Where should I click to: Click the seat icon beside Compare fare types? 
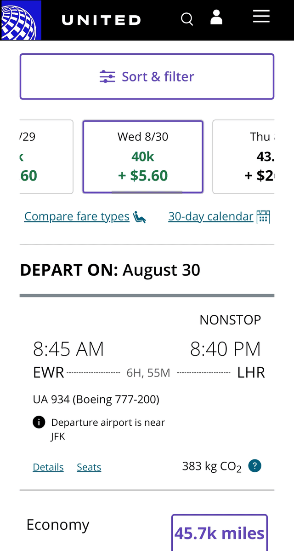point(139,217)
